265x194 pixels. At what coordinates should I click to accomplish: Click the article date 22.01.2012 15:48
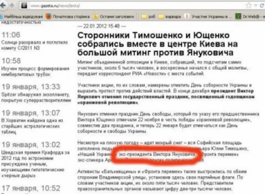click(101, 26)
